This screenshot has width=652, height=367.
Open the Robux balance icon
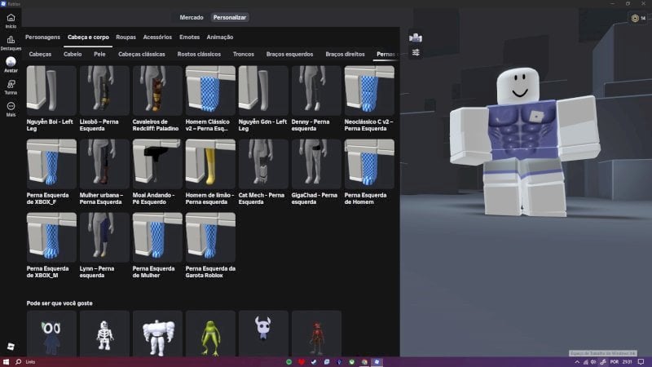point(635,18)
